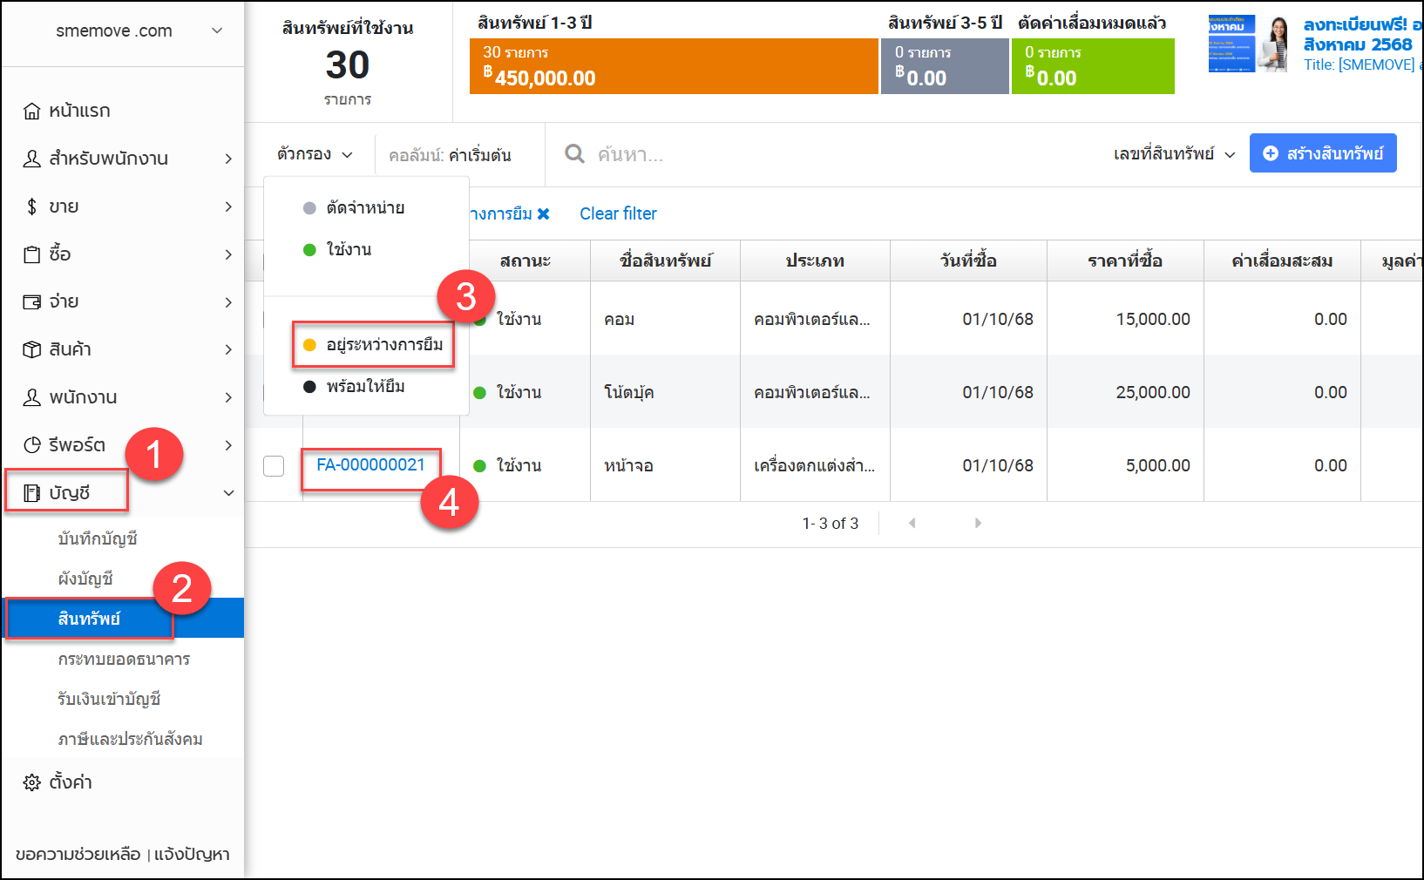
Task: Click the home icon beside หน้าแรก
Action: click(x=31, y=111)
